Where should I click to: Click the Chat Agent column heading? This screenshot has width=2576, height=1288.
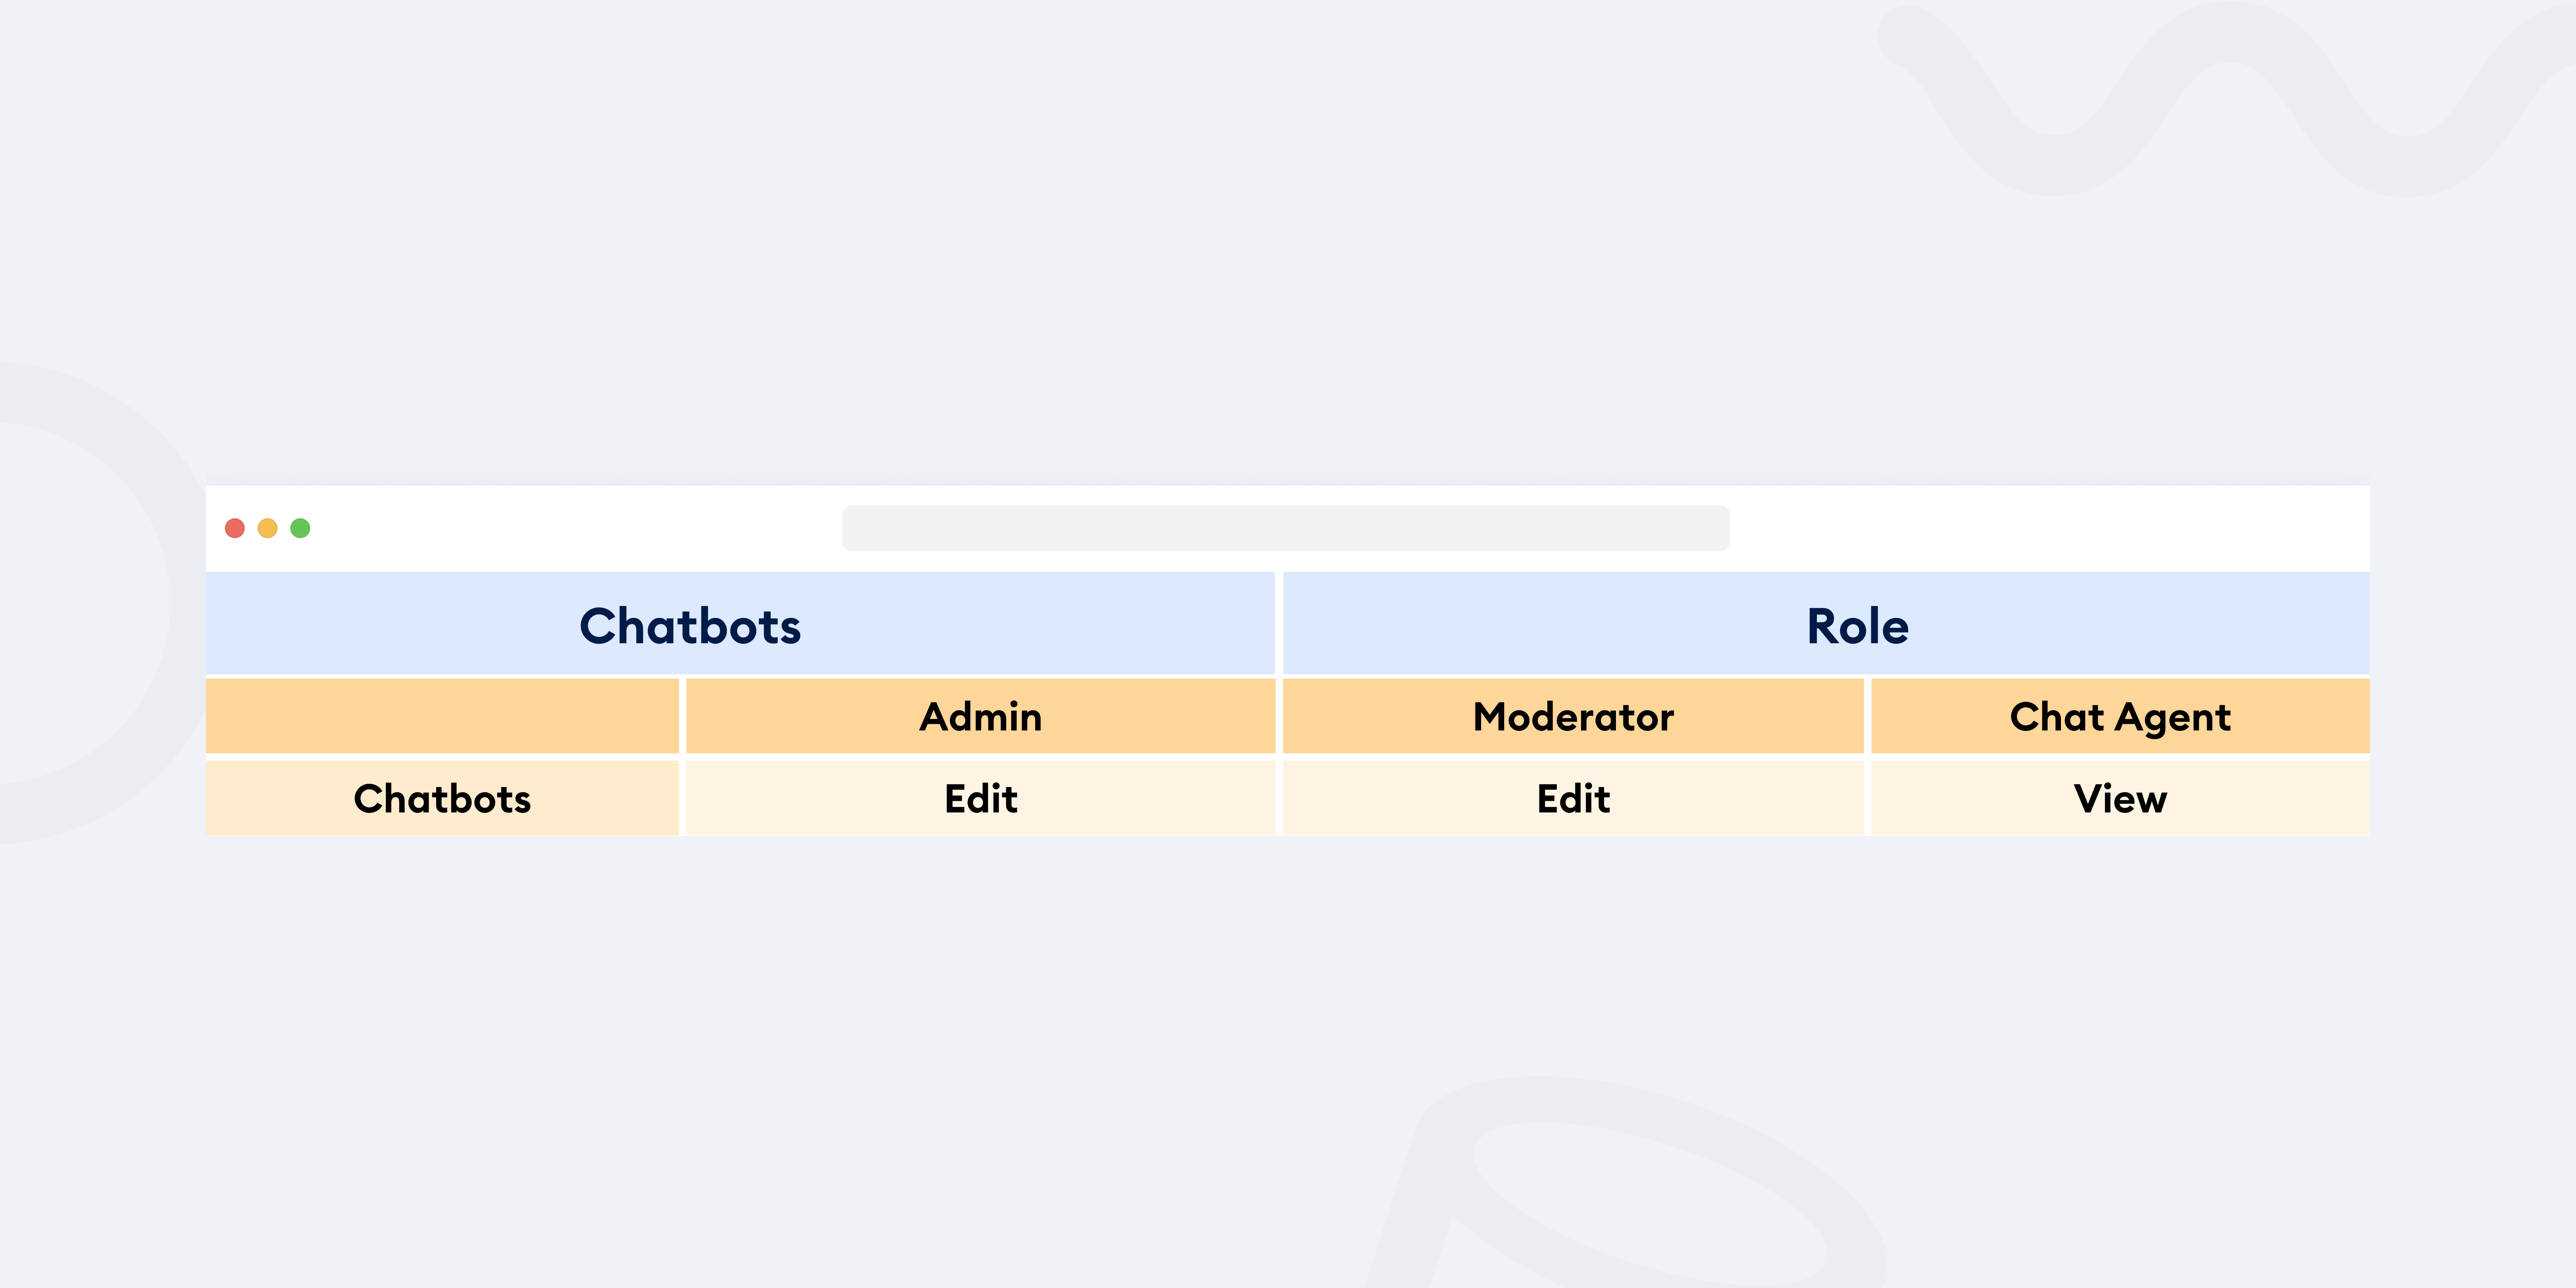tap(2120, 716)
